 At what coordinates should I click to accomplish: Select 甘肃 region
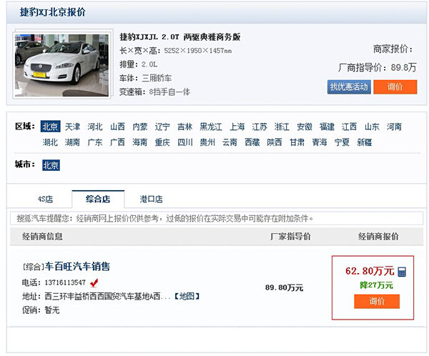pos(297,142)
